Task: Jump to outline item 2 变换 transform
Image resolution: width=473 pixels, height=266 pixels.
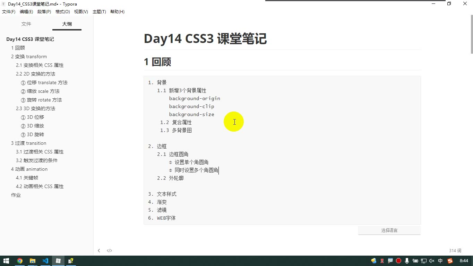Action: pyautogui.click(x=29, y=56)
